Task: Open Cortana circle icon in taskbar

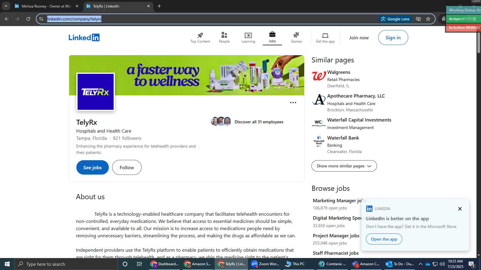Action: coord(125,264)
